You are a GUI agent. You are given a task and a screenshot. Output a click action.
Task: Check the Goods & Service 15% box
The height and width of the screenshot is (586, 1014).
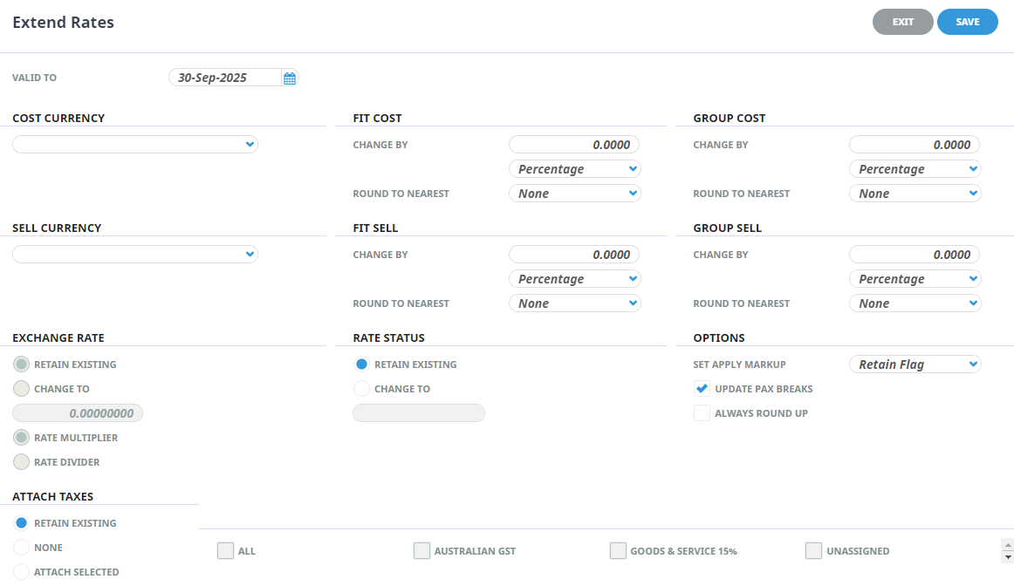[618, 551]
